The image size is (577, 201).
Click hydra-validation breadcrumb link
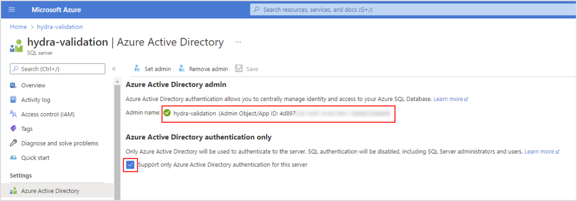(60, 27)
